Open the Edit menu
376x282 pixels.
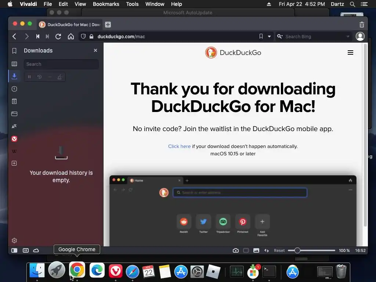[63, 4]
